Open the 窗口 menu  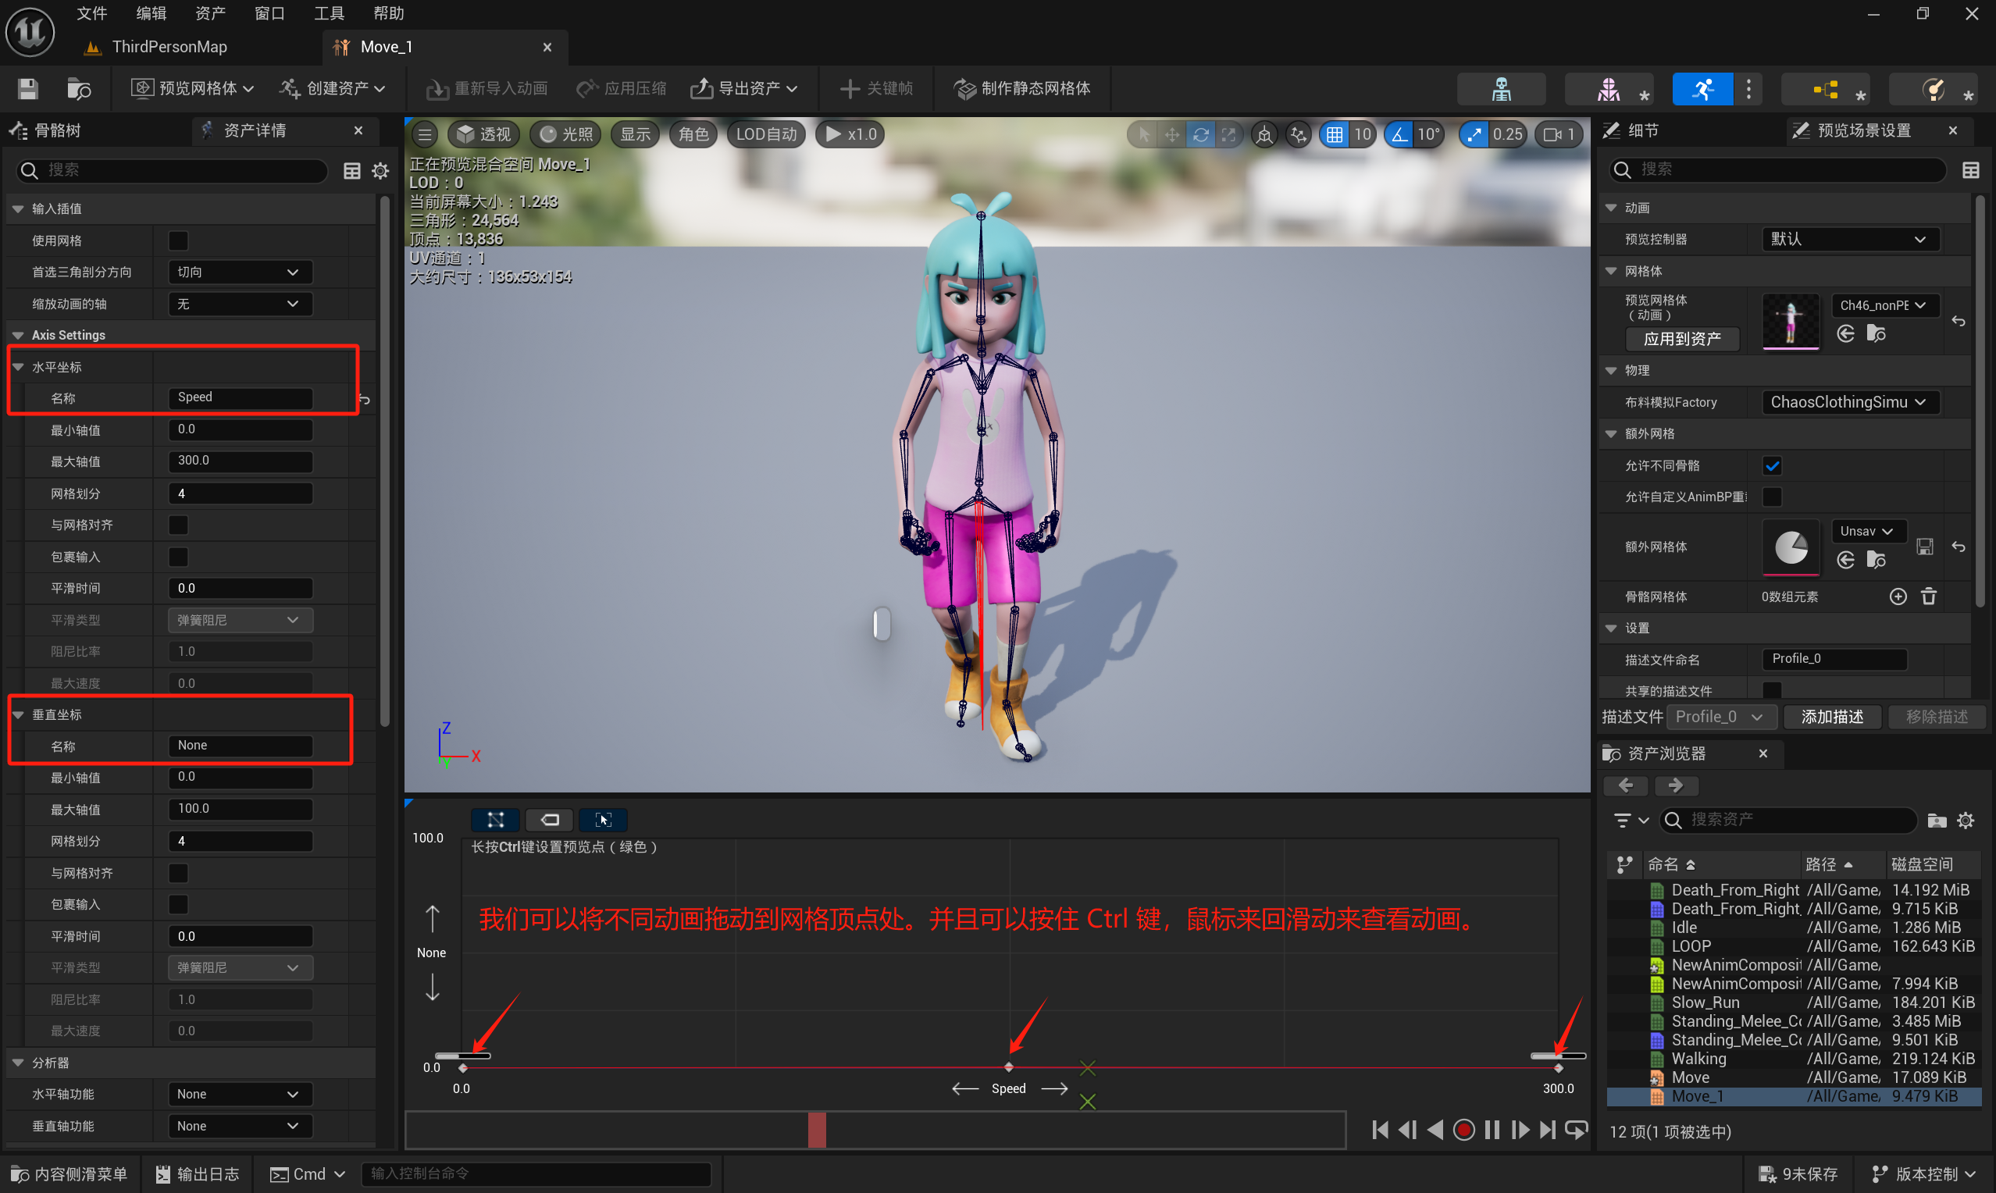269,12
